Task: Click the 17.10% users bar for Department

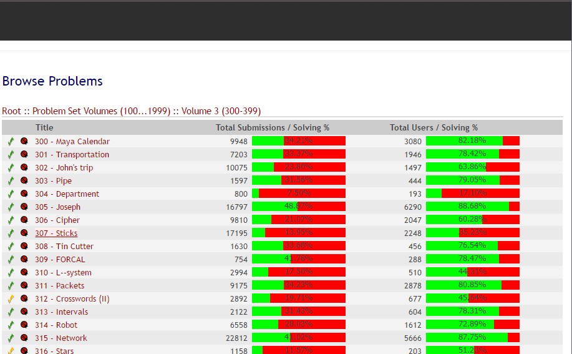Action: point(473,194)
